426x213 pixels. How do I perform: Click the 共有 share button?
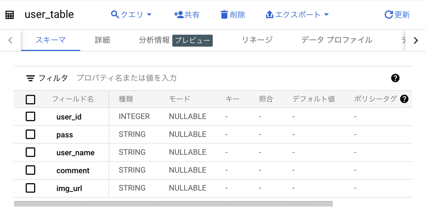tap(187, 15)
